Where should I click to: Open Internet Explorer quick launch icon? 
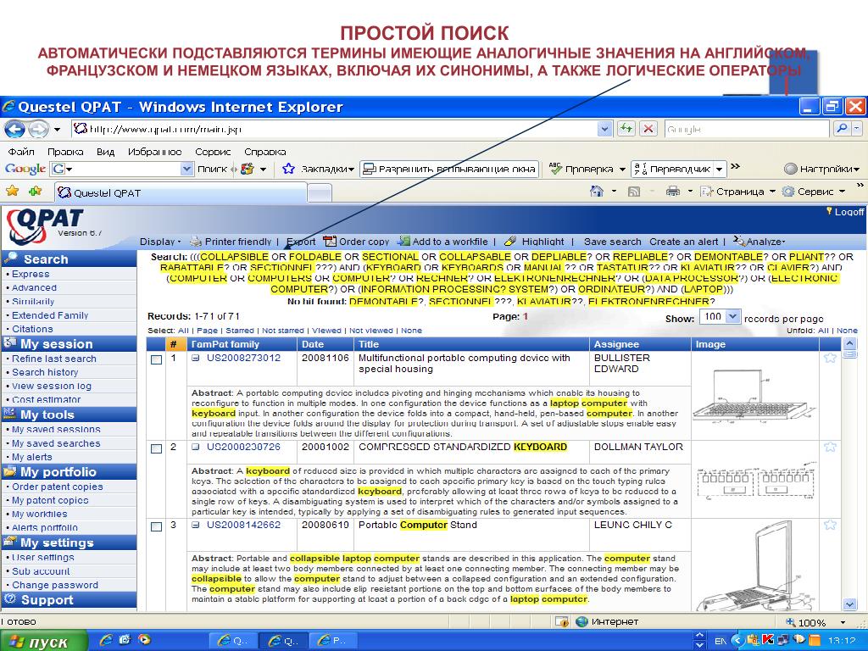coord(106,640)
